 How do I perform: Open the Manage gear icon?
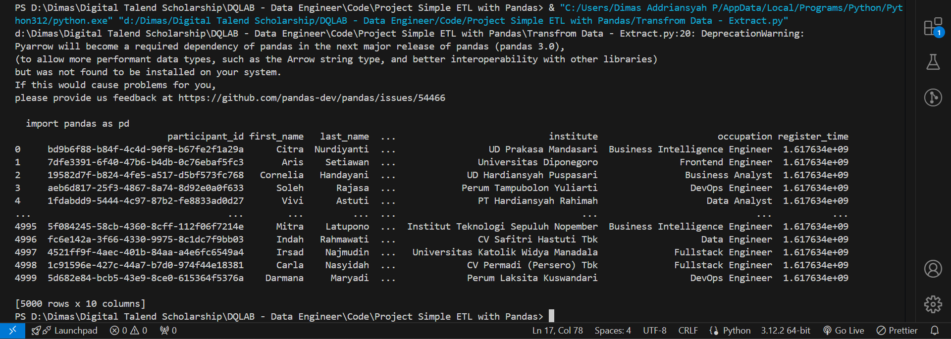933,304
